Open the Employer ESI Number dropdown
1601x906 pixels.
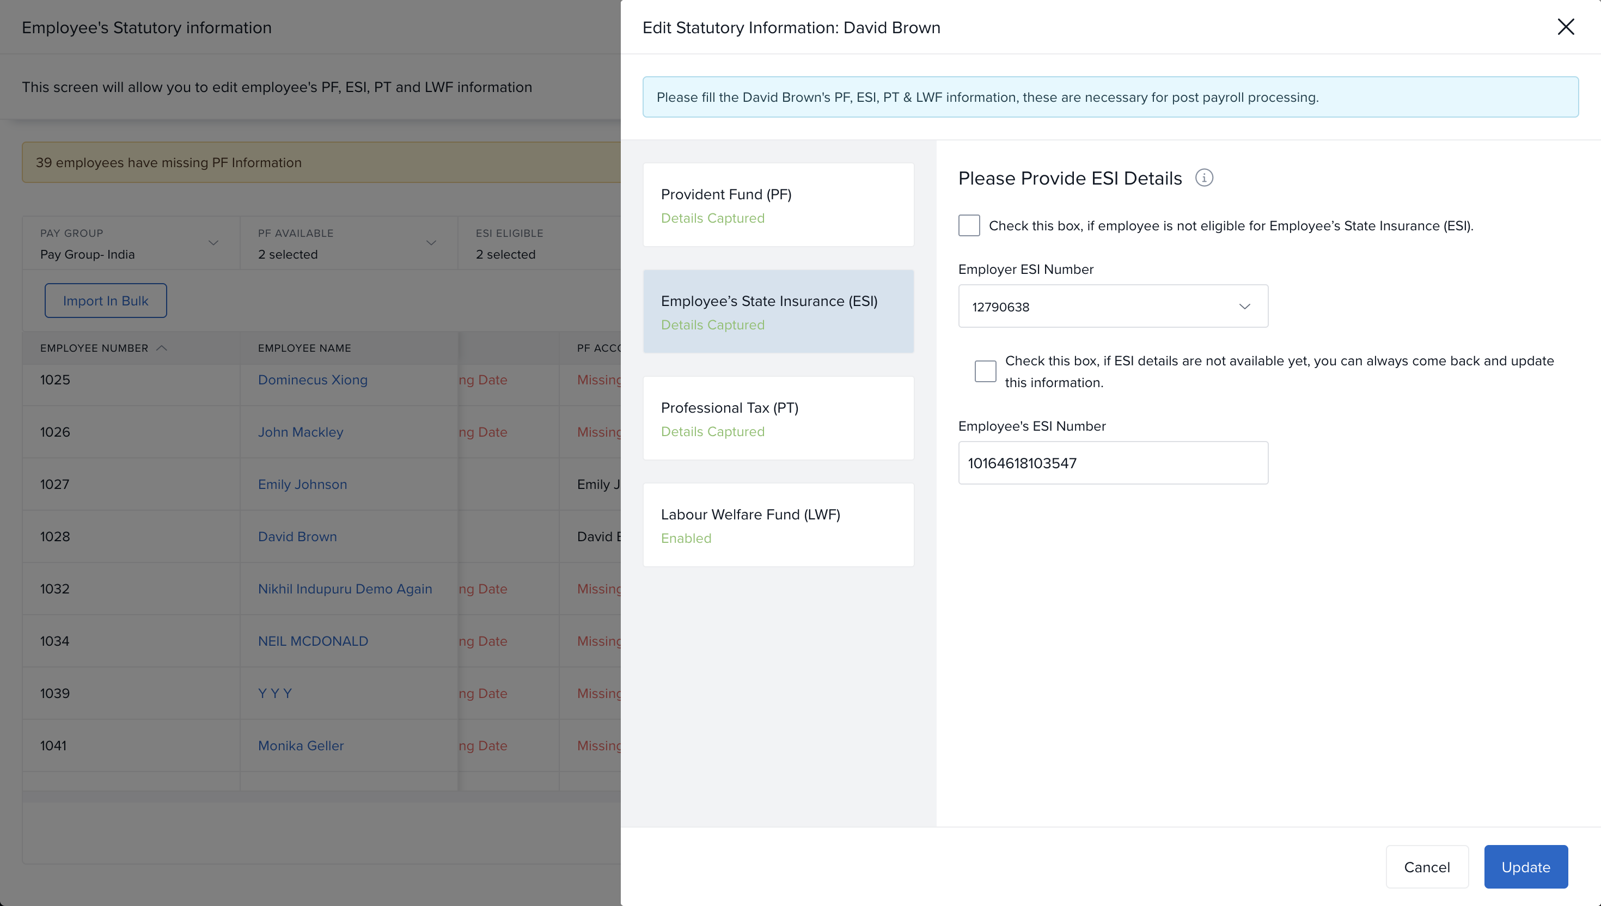[1113, 306]
